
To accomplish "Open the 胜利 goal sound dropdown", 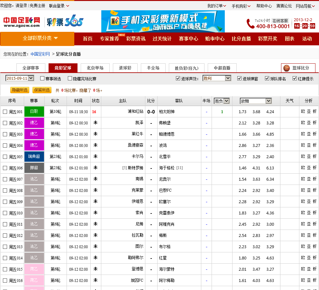I will pyautogui.click(x=217, y=78).
